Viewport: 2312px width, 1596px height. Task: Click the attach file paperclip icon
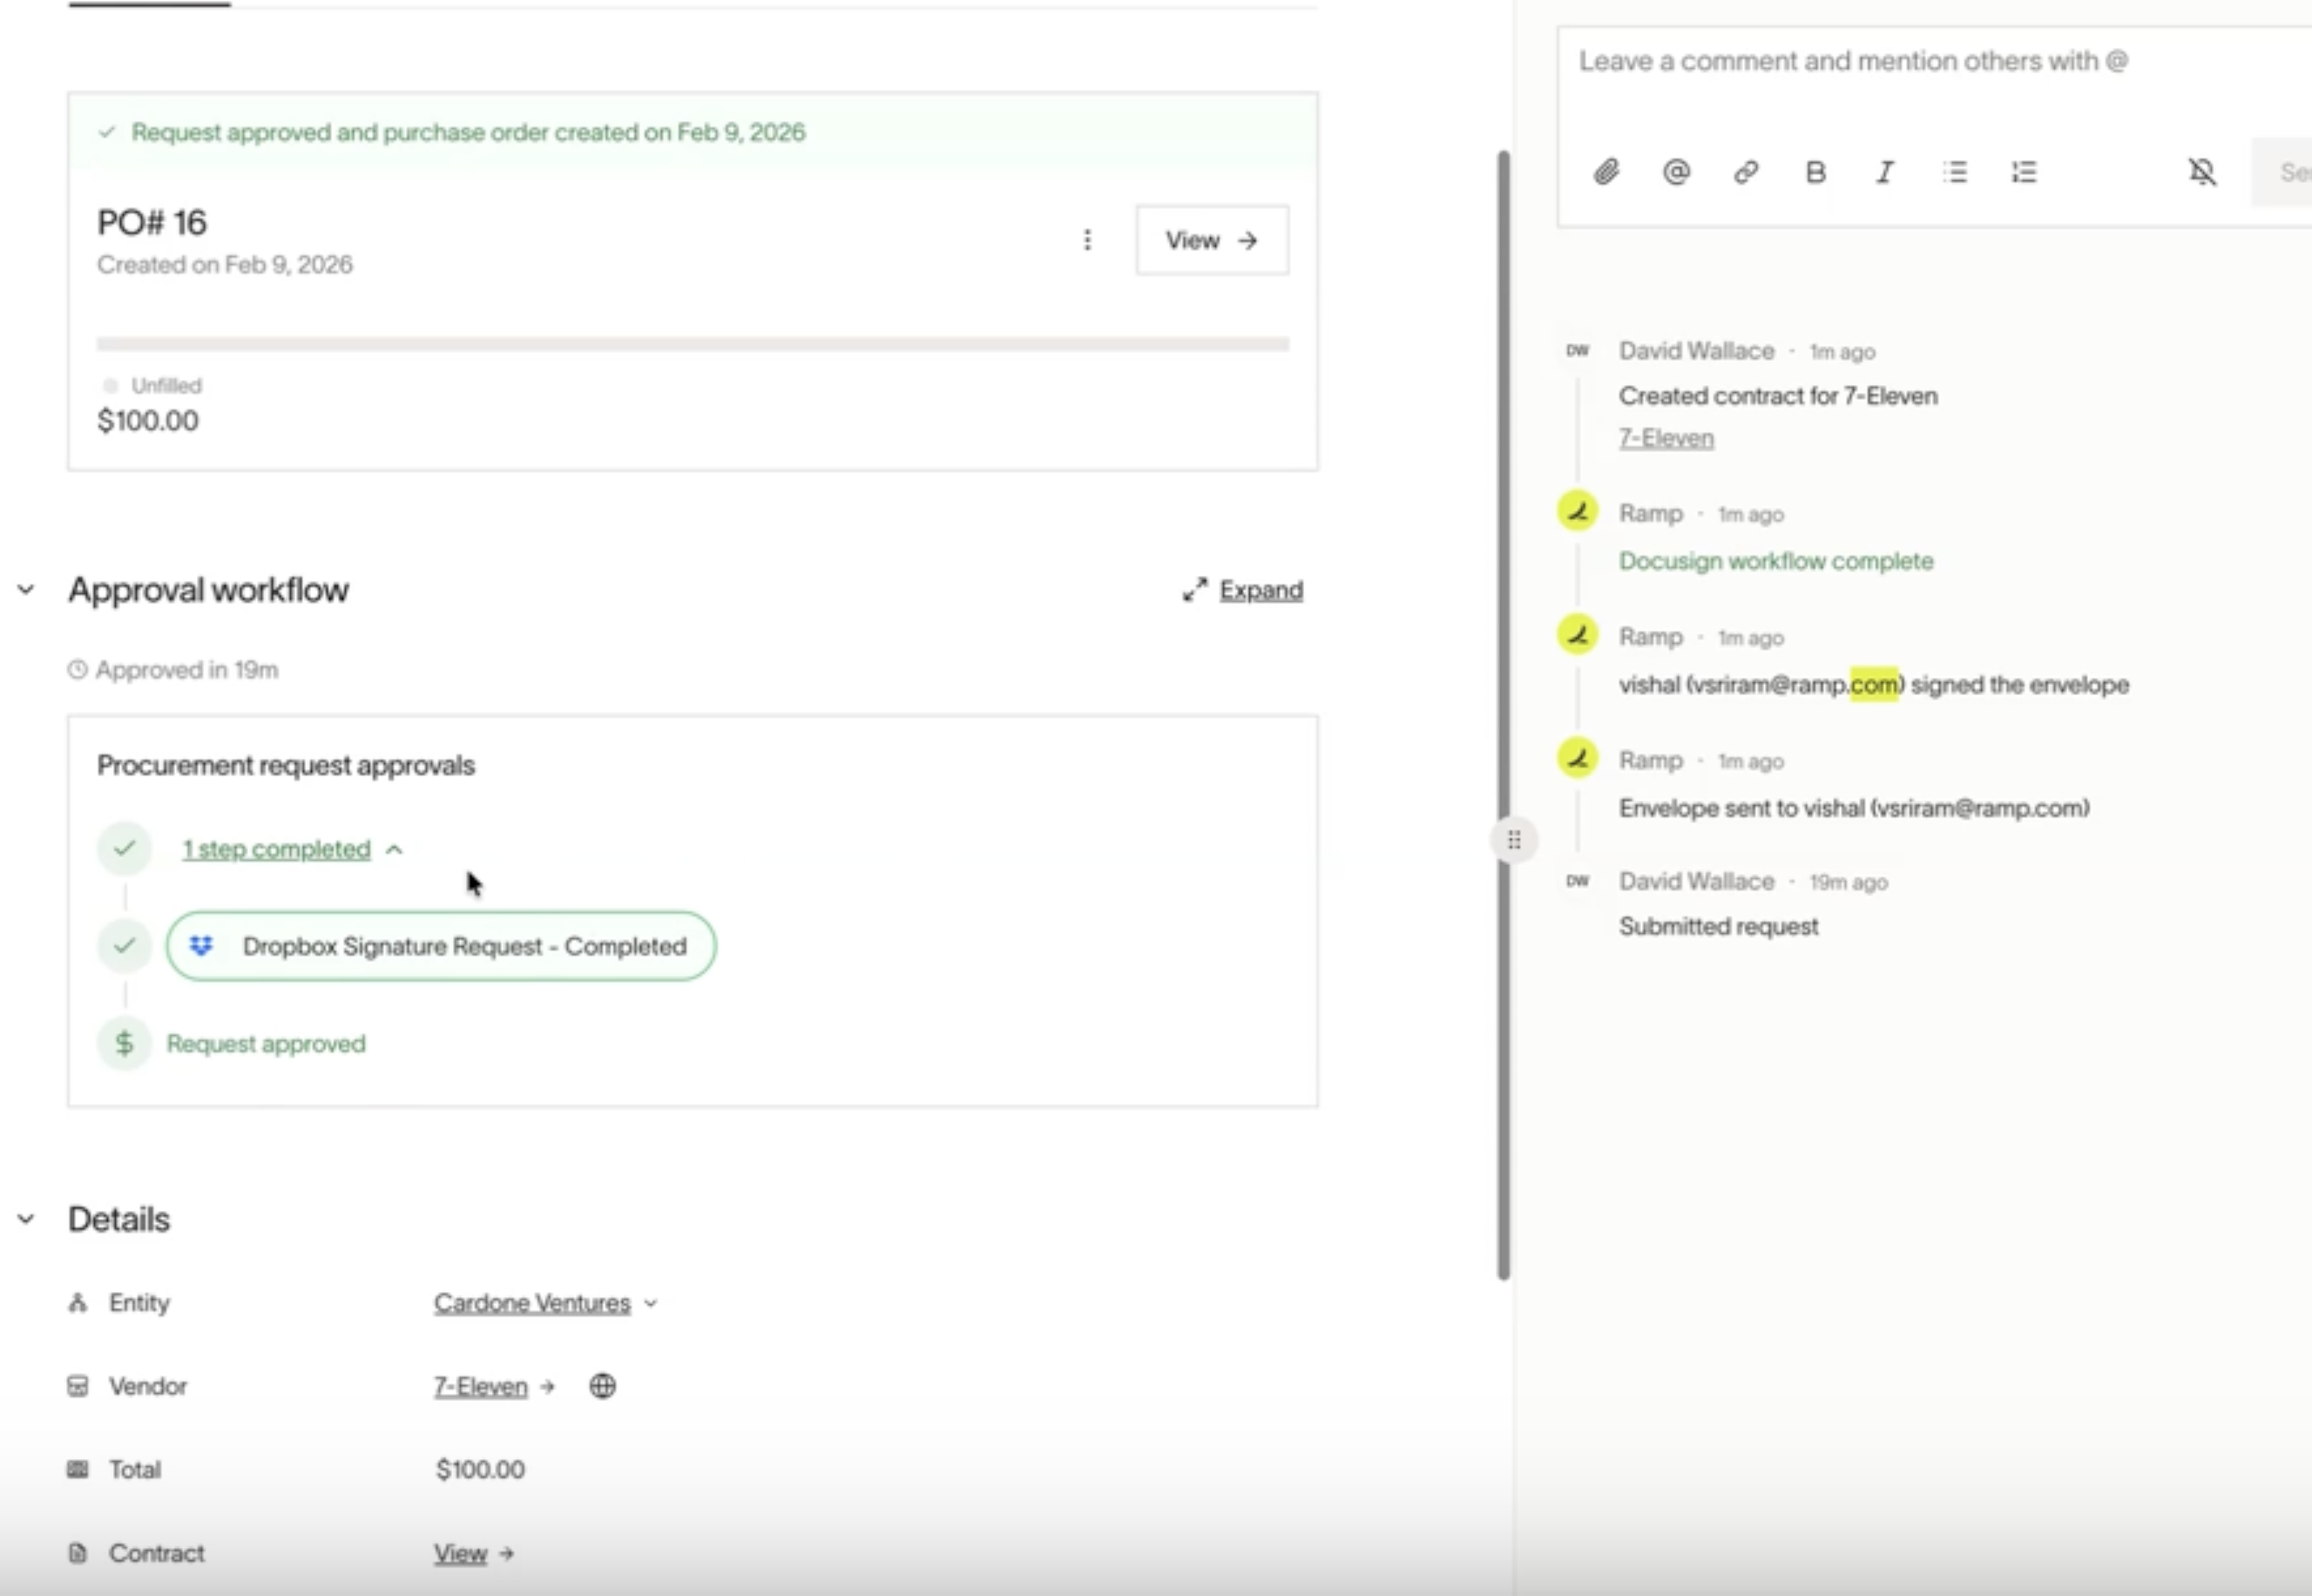click(x=1606, y=172)
